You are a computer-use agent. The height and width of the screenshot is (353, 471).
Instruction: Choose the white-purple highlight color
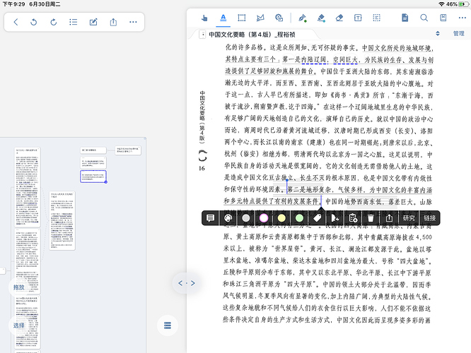[264, 218]
